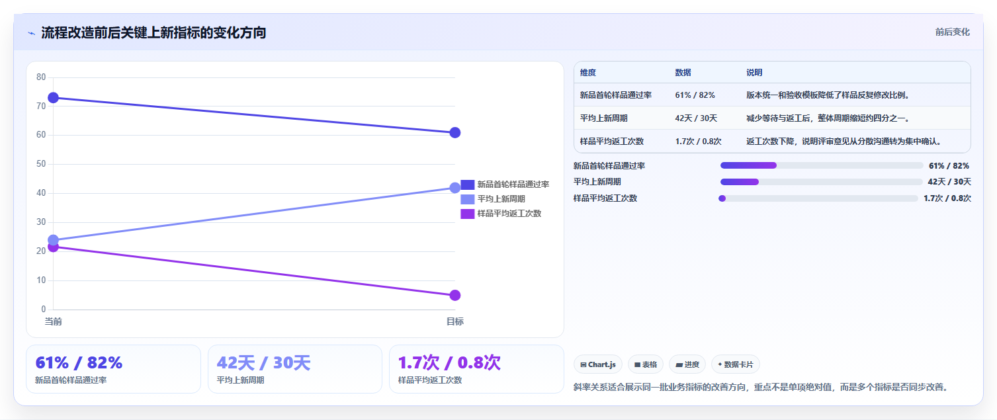
Task: Click the 维度 table column header
Action: [x=588, y=73]
